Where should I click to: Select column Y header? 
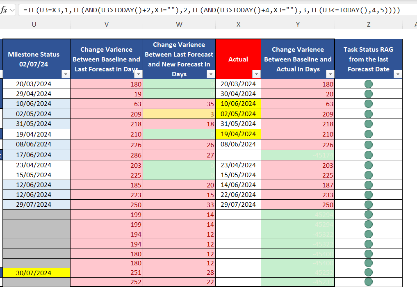(298, 25)
